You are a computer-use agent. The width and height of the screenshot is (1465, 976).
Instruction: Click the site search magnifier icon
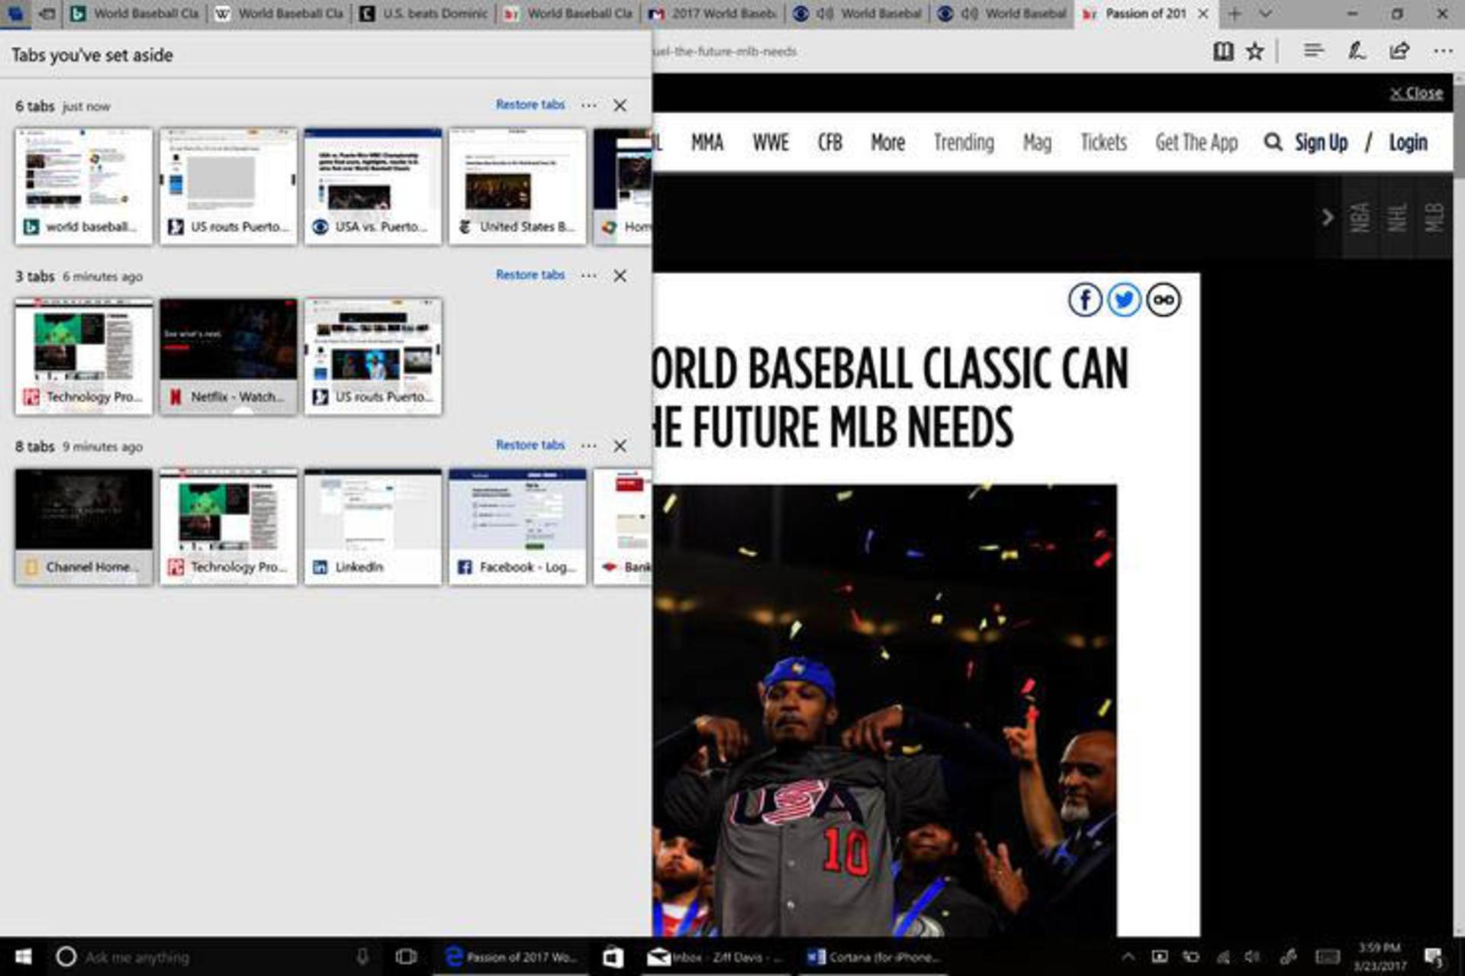click(x=1273, y=142)
